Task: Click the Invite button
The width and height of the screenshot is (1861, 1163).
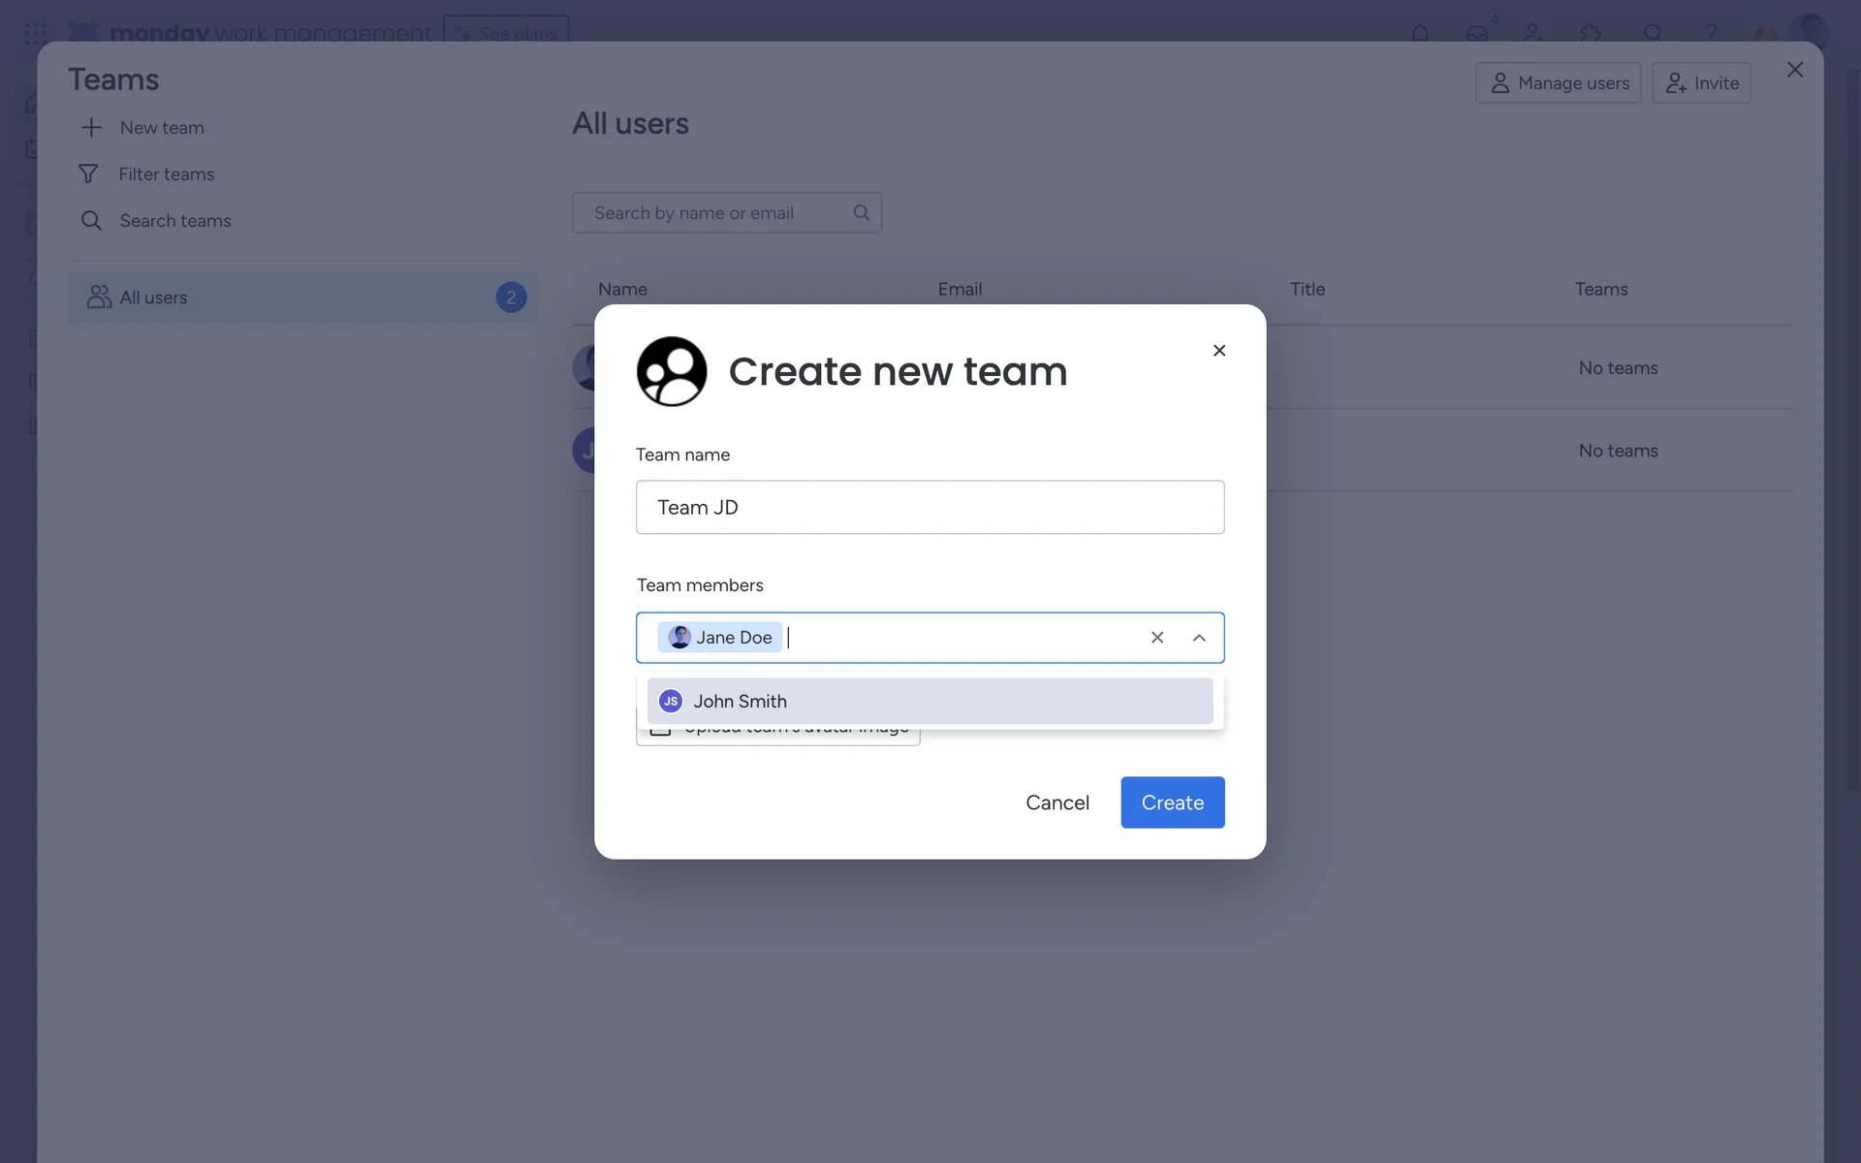Action: tap(1702, 83)
